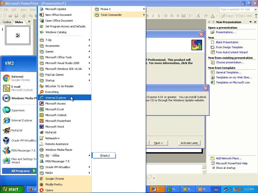
Task: Switch to Outline tab
Action: (7, 22)
